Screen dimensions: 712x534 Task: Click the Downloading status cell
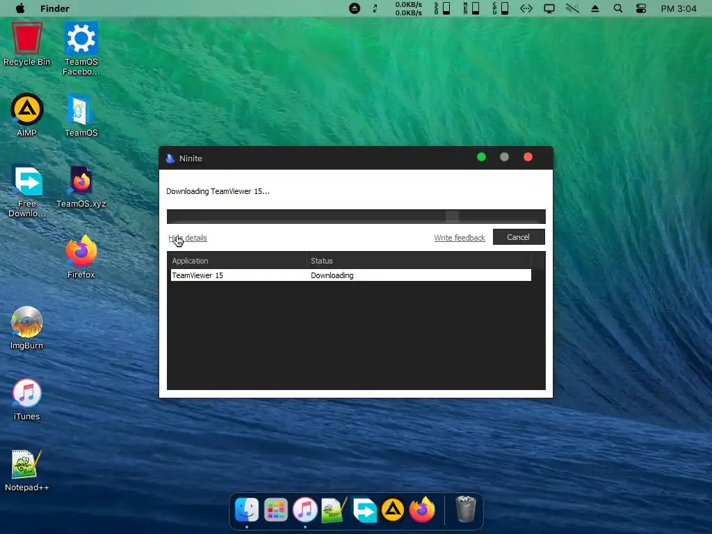[332, 275]
